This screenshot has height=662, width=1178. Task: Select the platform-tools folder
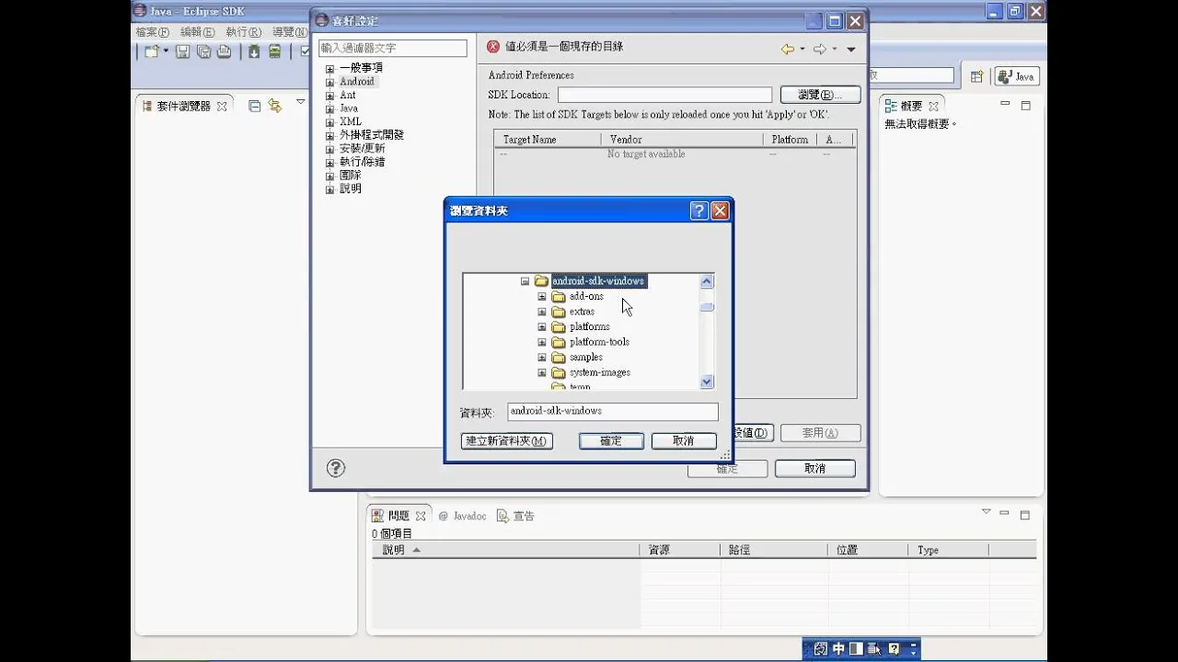(599, 342)
